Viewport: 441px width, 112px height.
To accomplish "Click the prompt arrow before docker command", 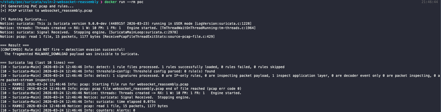I will [x=101, y=2].
